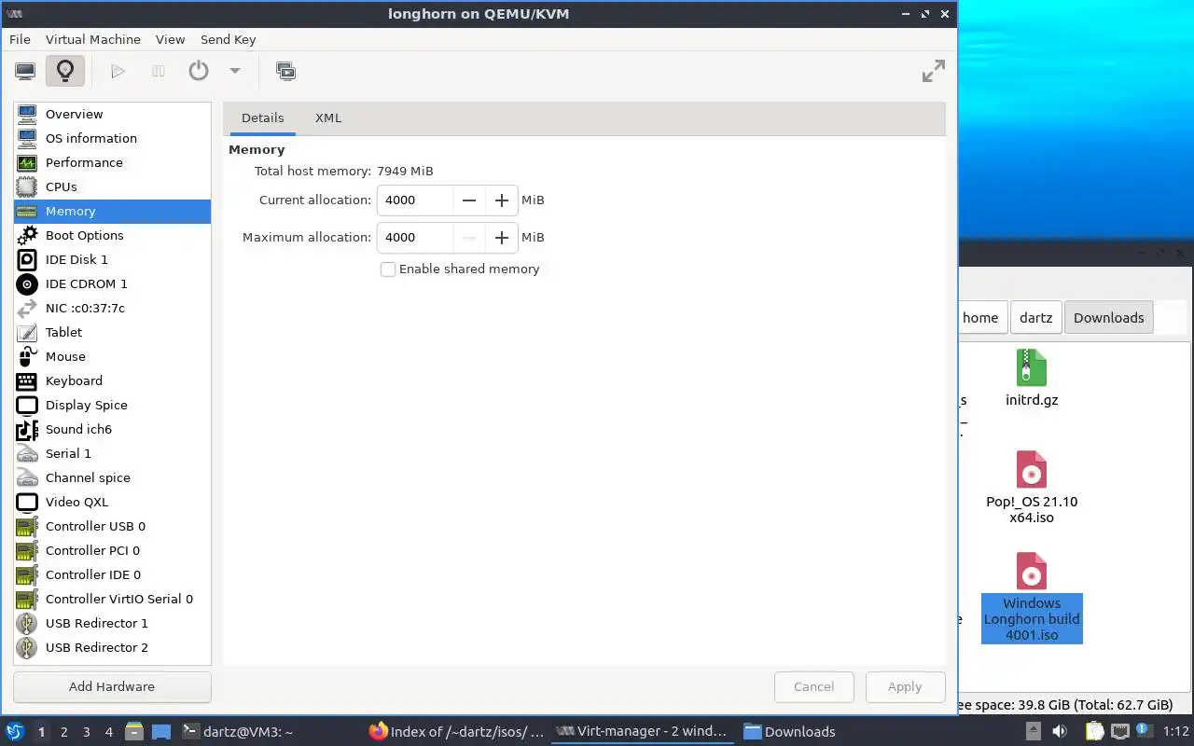Image resolution: width=1194 pixels, height=746 pixels.
Task: Switch to workspace 3
Action: 86,732
